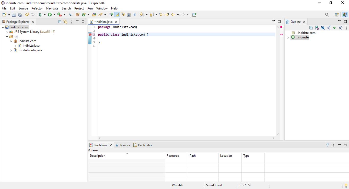
Task: Click editor horizontal scrollbar
Action: click(x=186, y=138)
